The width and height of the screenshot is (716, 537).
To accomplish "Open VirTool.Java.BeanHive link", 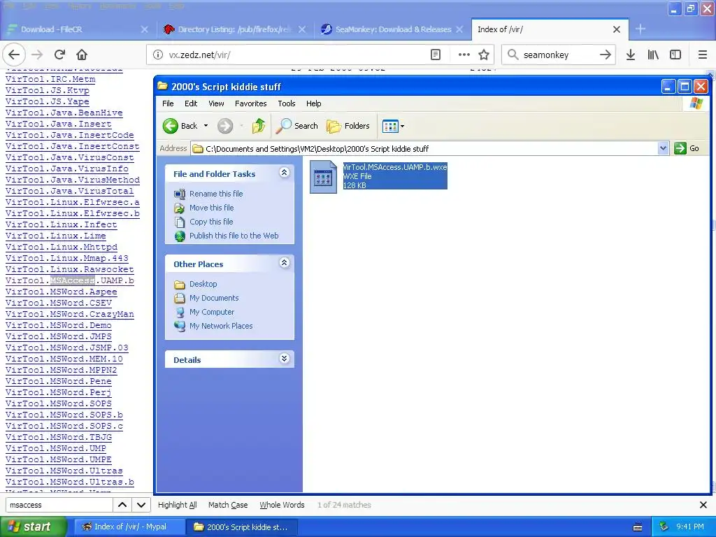I will (x=64, y=113).
